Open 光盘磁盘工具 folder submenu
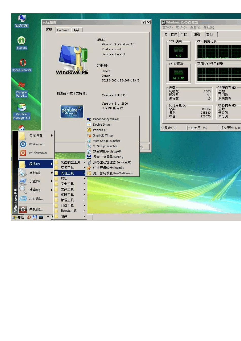The image size is (241, 341). (x=70, y=162)
